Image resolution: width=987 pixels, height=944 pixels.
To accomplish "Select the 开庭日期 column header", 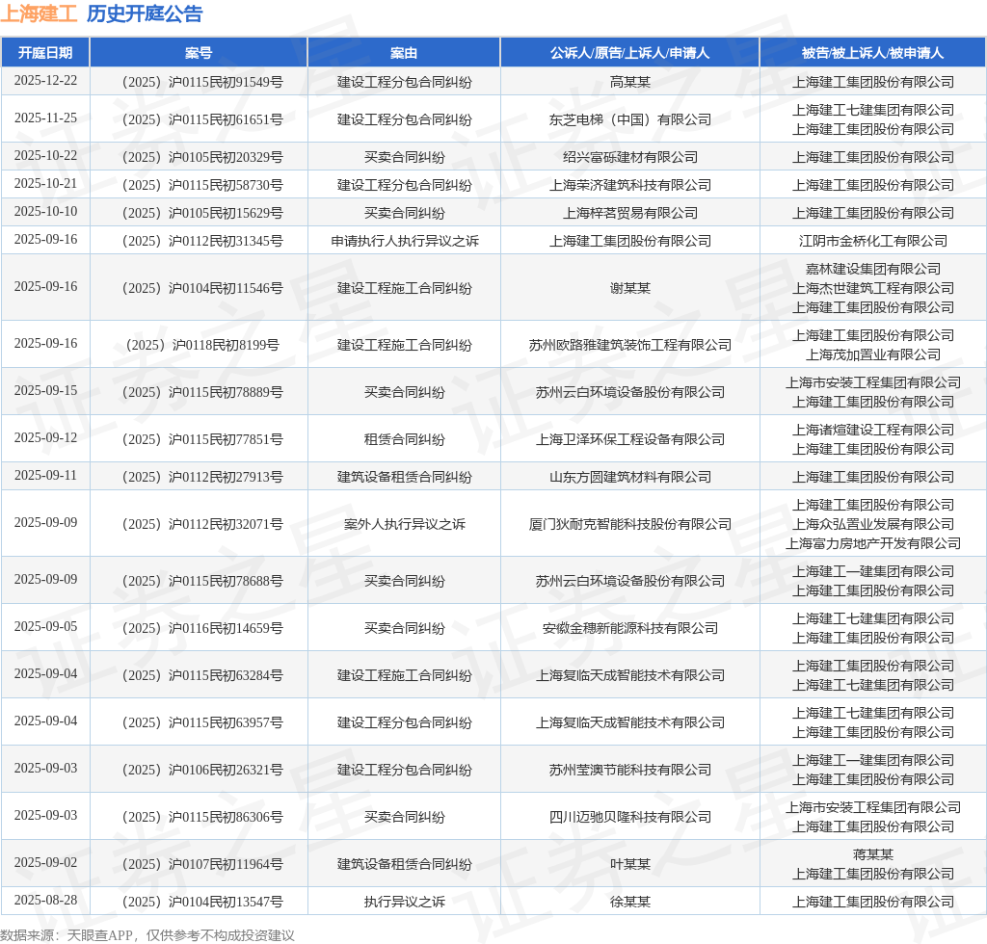I will 45,53.
